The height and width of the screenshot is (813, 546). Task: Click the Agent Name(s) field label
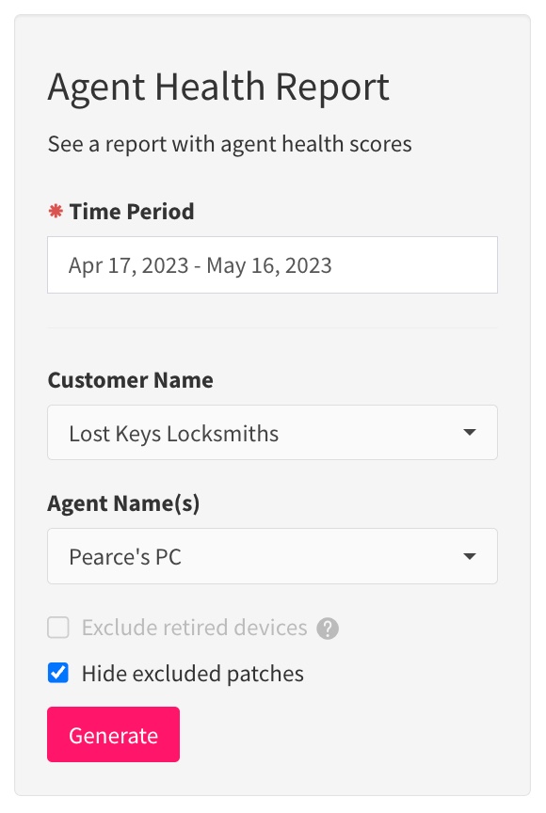point(123,502)
